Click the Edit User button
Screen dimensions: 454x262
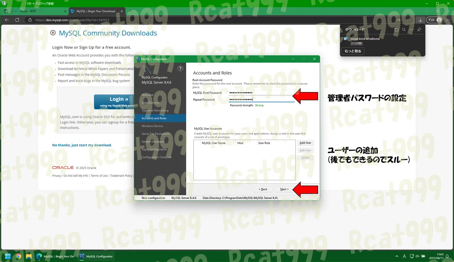click(305, 150)
